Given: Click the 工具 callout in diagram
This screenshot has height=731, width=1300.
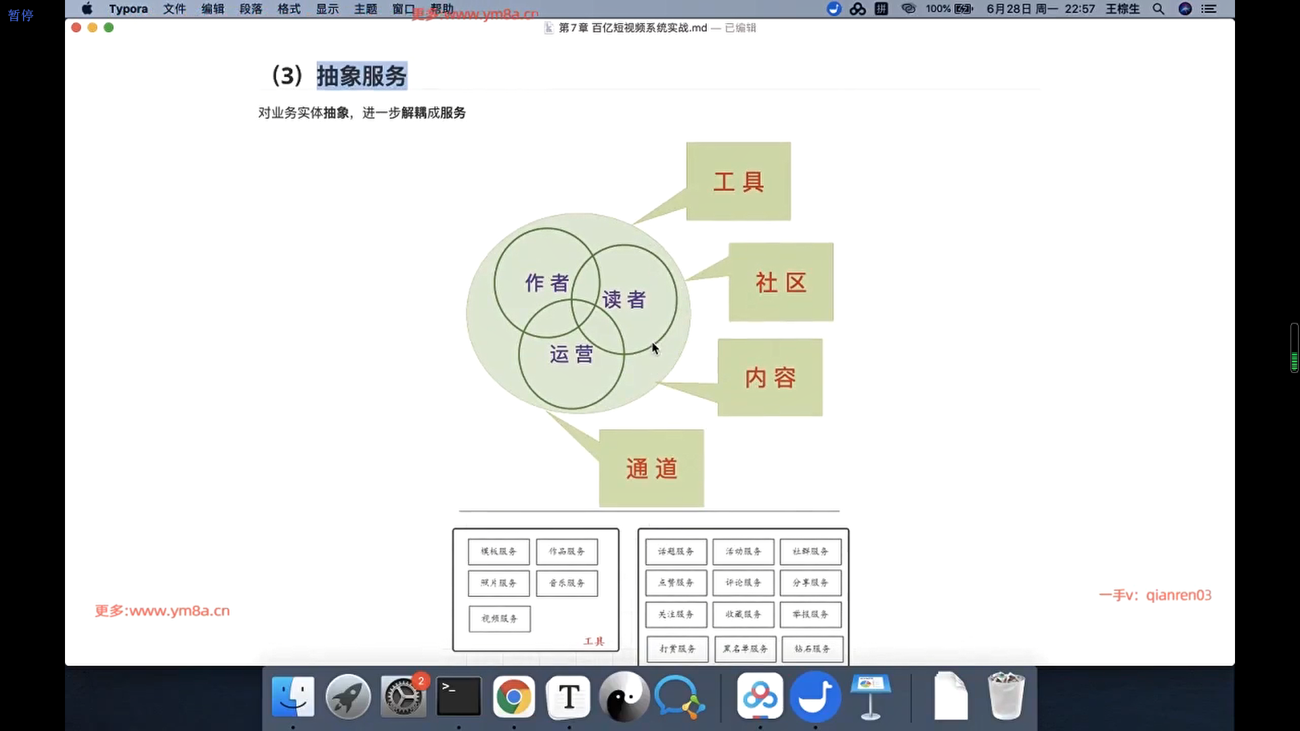Looking at the screenshot, I should pos(738,181).
